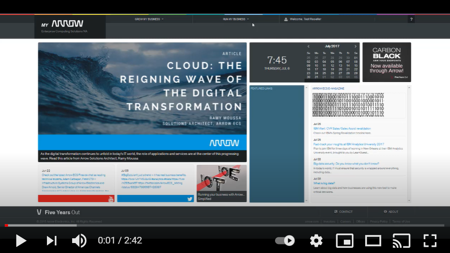
Task: Click the Featured Links panel heading
Action: point(261,88)
